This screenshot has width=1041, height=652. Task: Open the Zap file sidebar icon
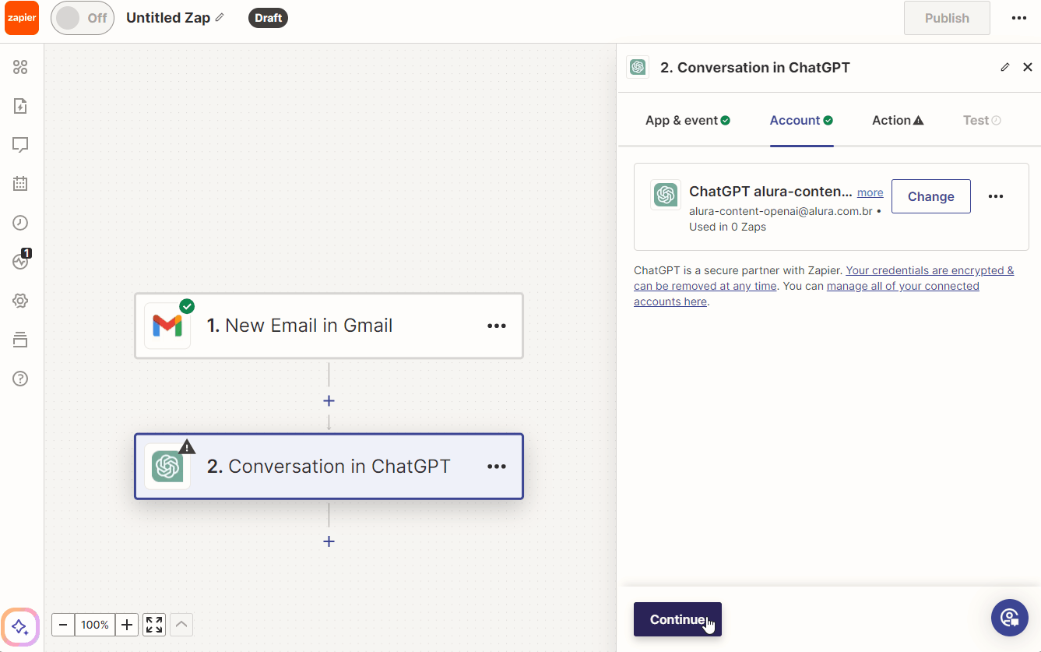point(20,106)
